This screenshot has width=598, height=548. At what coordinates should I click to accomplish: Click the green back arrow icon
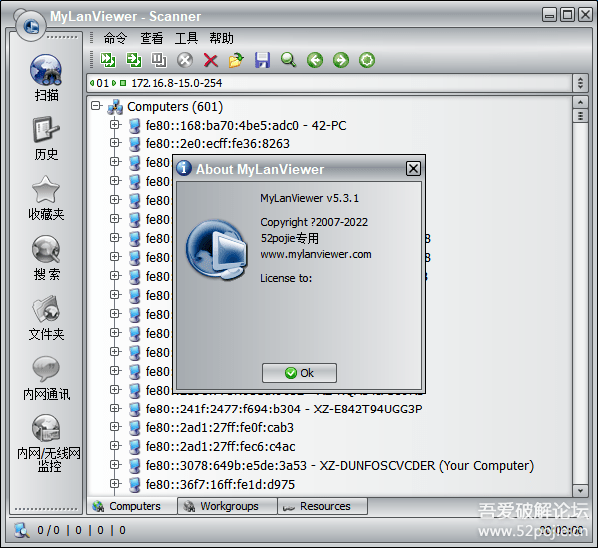315,60
